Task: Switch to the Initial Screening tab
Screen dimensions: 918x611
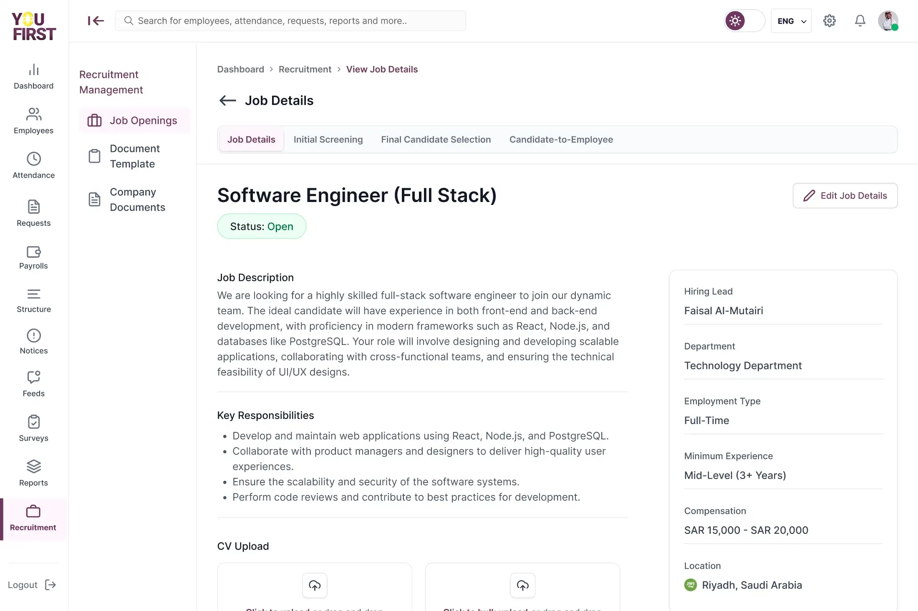Action: [328, 139]
